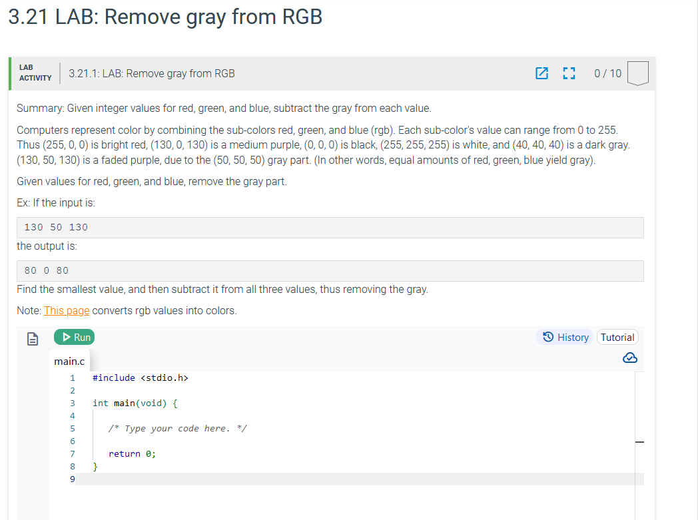The height and width of the screenshot is (520, 698).
Task: Run the main.c program
Action: 74,337
